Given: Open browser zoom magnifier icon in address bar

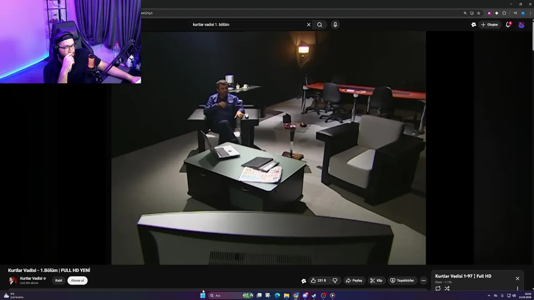Looking at the screenshot, I should point(465,13).
